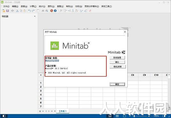The height and width of the screenshot is (118, 171).
Task: Click the Paste toolbar icon
Action: pyautogui.click(x=25, y=11)
